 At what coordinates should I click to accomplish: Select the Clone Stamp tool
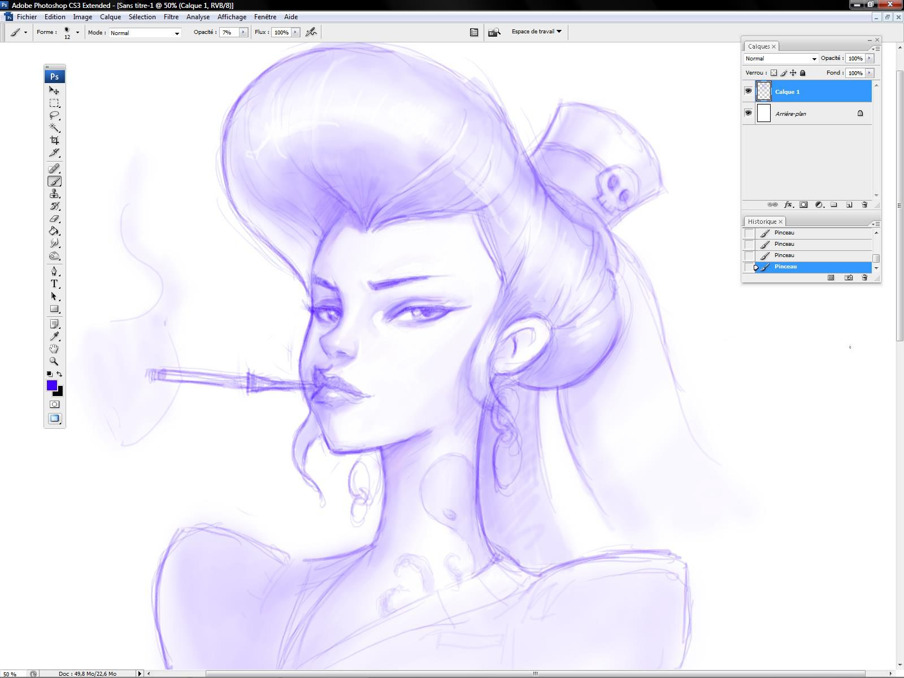54,194
